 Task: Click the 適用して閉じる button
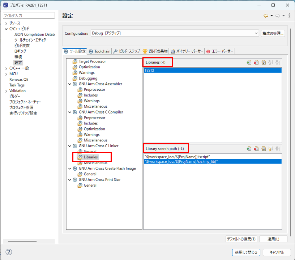[x=246, y=252]
